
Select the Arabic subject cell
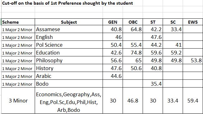click(69, 76)
